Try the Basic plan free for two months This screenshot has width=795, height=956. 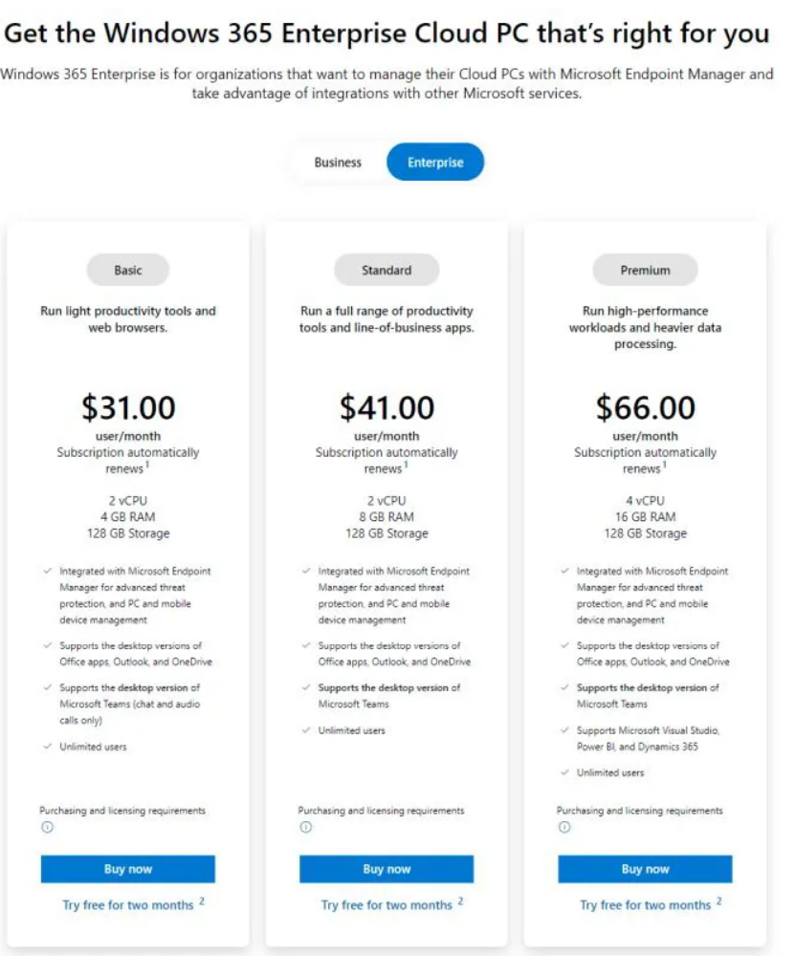(128, 904)
